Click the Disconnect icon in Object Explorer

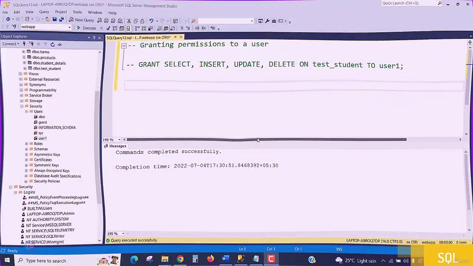coord(32,44)
